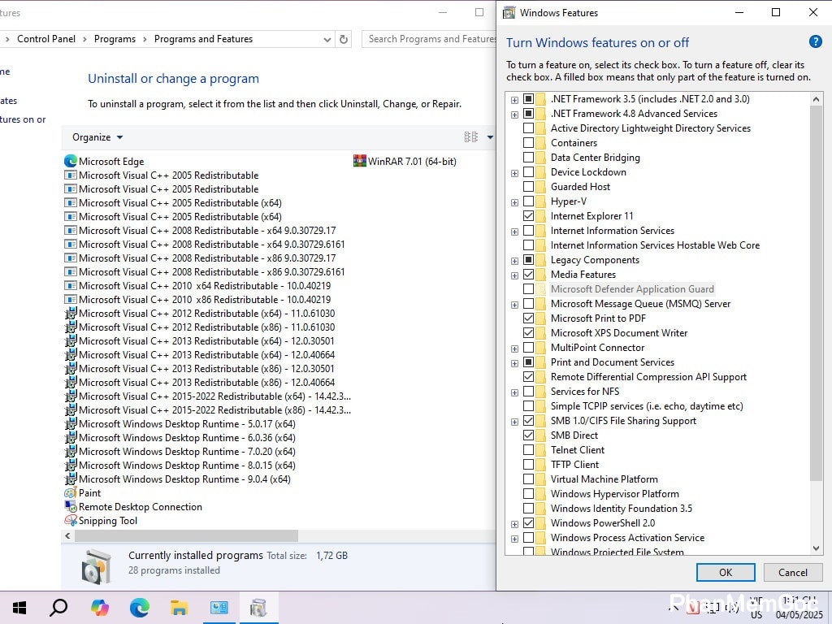This screenshot has height=624, width=832.
Task: Click the Programs breadcrumb in address bar
Action: click(115, 39)
